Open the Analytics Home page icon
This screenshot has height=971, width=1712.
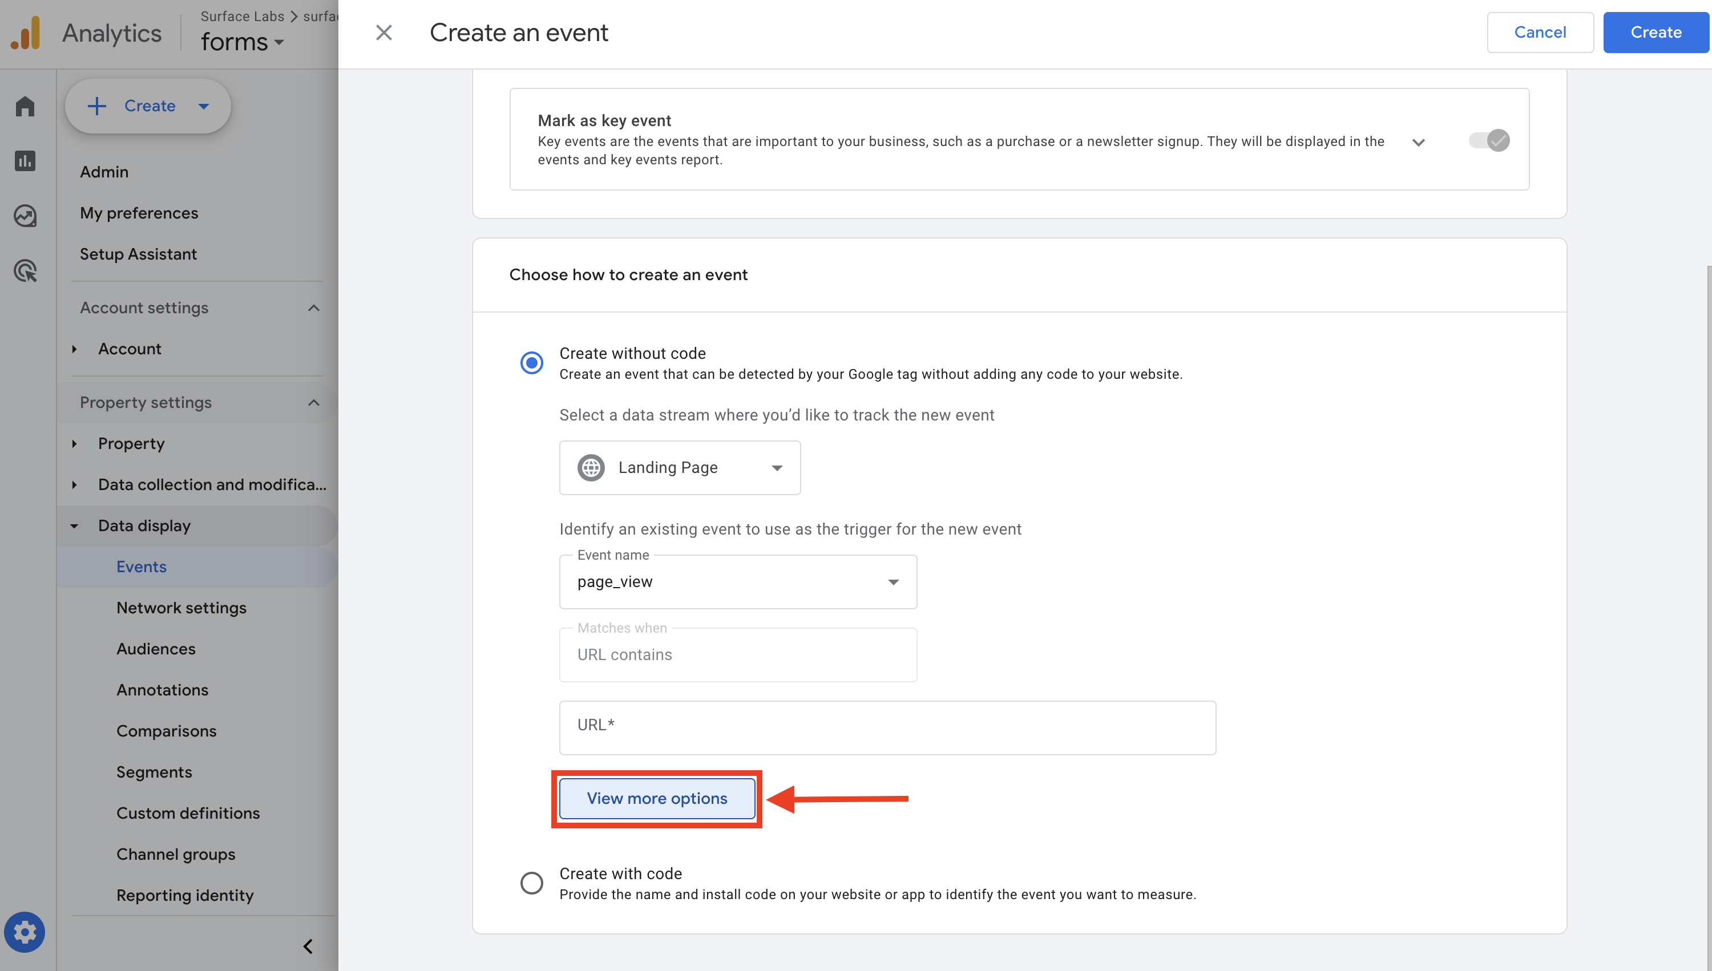click(25, 106)
